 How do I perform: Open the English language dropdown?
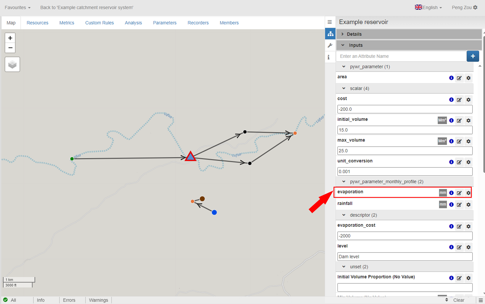click(x=428, y=8)
